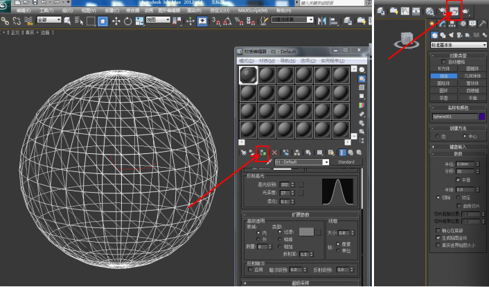Open selection filter dropdown
This screenshot has width=489, height=287.
pyautogui.click(x=49, y=19)
